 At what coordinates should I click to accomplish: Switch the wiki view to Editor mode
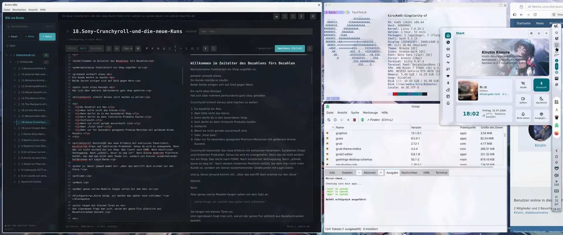click(72, 48)
